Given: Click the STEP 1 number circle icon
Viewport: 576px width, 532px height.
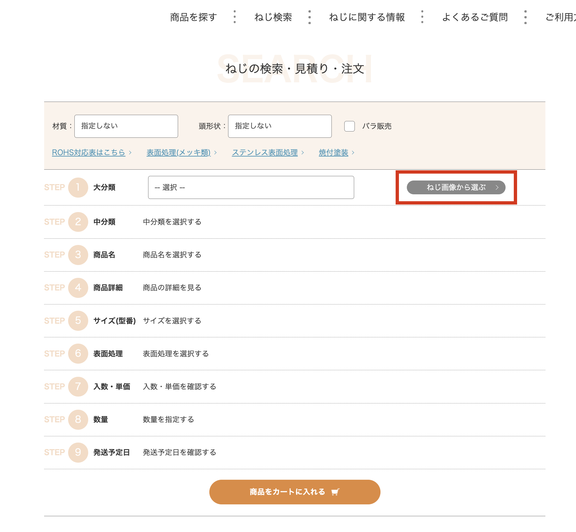Looking at the screenshot, I should [x=78, y=187].
